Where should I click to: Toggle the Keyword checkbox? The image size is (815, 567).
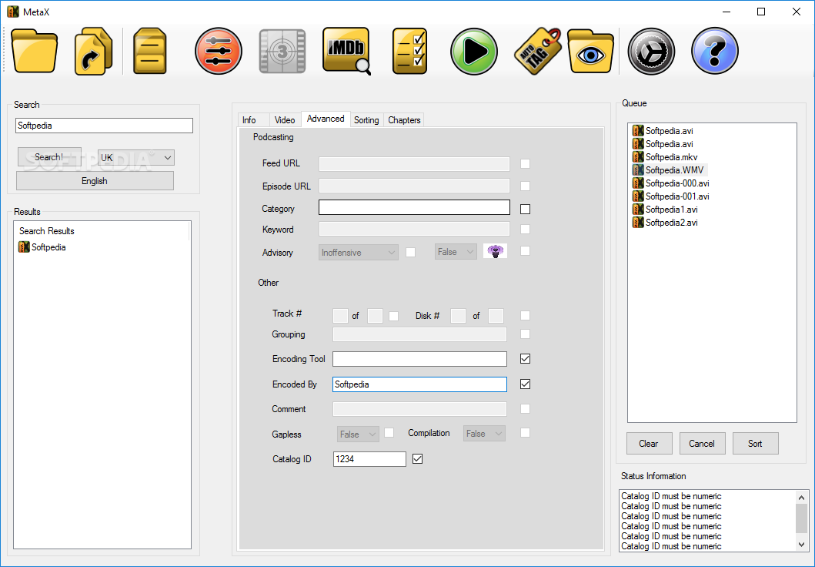point(525,229)
